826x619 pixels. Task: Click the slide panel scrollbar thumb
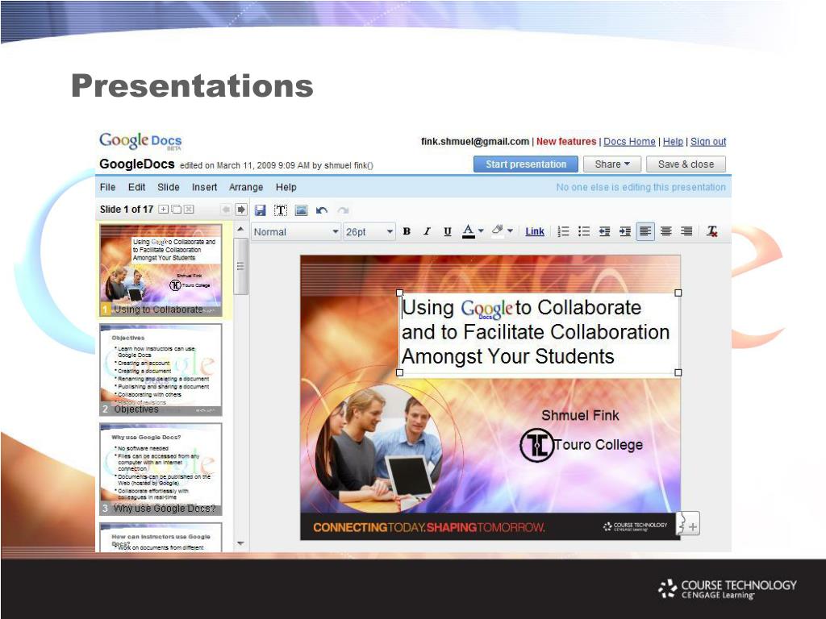coord(240,266)
